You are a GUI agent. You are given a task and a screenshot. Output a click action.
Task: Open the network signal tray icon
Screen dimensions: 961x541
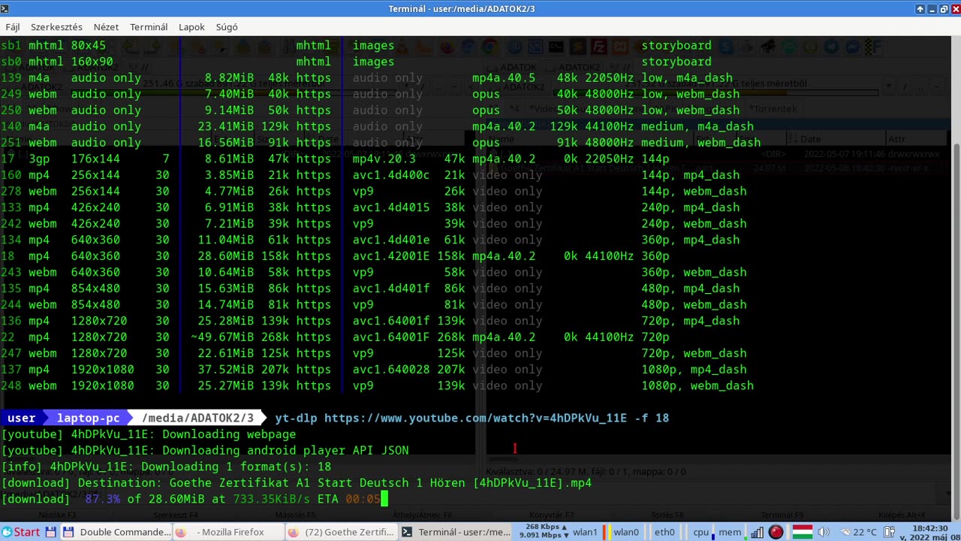click(x=756, y=532)
